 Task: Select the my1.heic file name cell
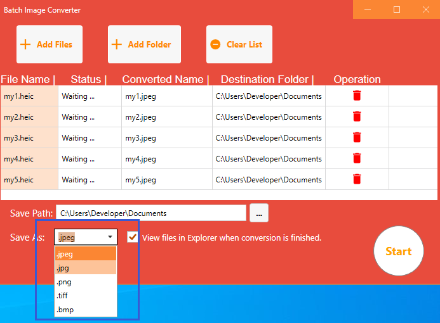coord(29,96)
